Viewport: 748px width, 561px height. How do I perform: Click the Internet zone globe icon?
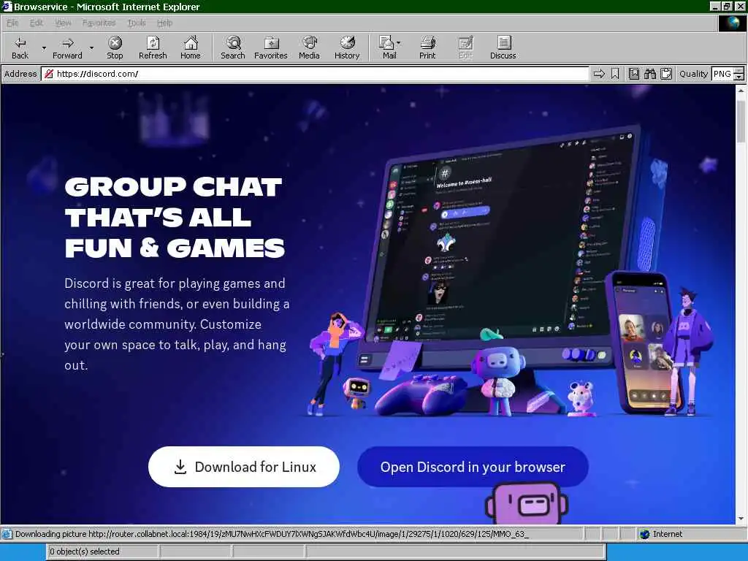pyautogui.click(x=645, y=534)
